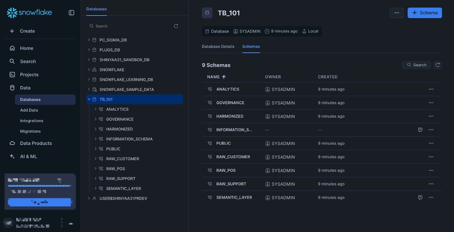Expand SNOWFLAKE_SAMPLE_DATA node
Viewport: 454px width, 232px height.
(x=89, y=89)
